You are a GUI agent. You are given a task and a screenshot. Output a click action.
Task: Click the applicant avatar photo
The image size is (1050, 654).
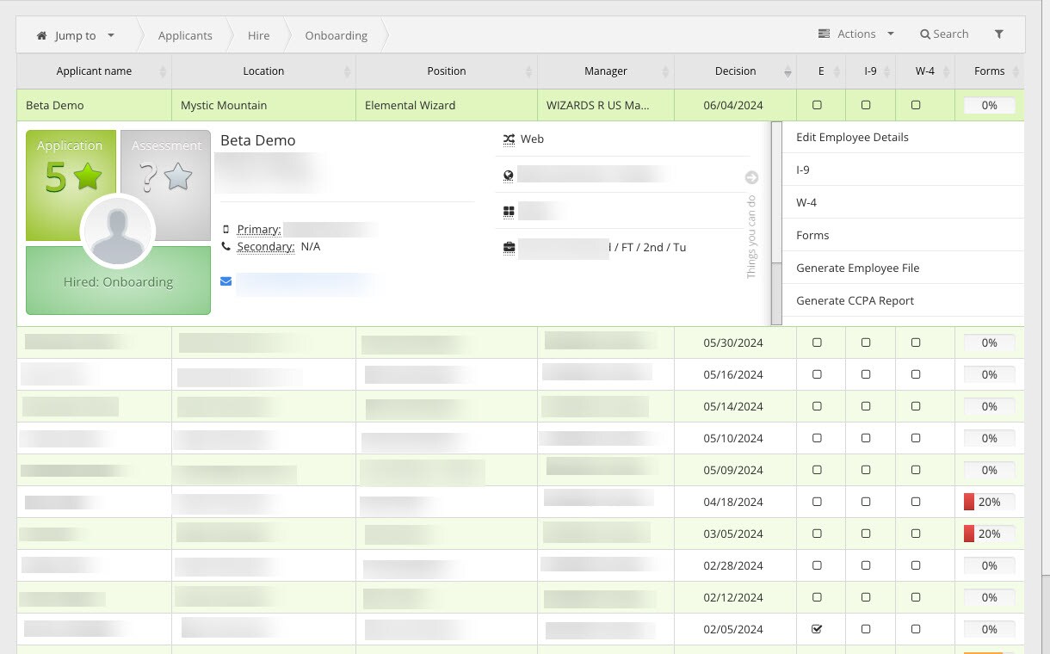tap(118, 231)
